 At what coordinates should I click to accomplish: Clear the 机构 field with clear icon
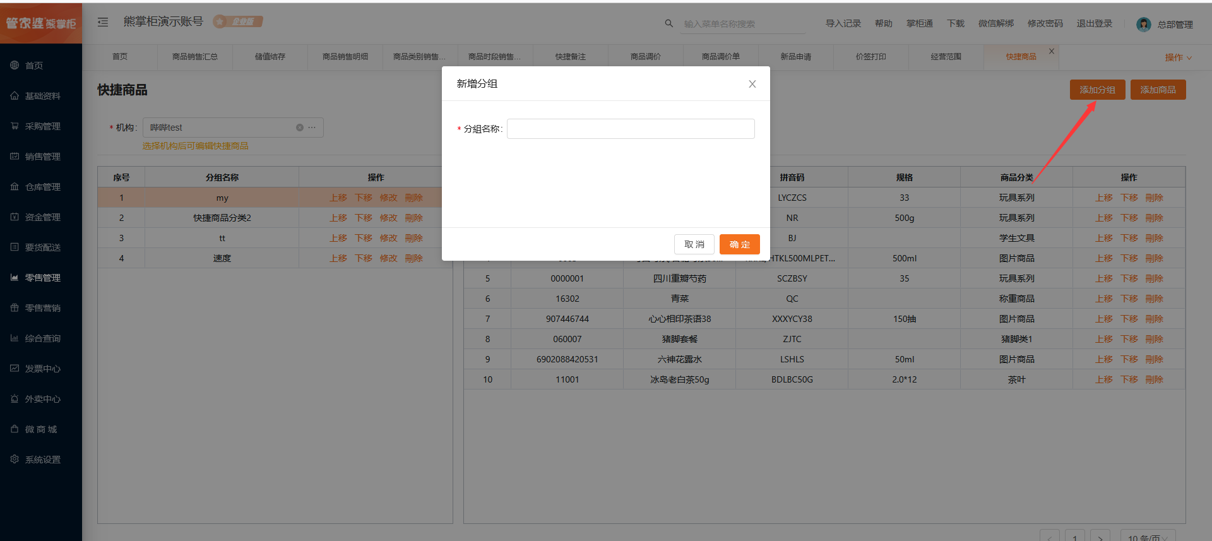pyautogui.click(x=300, y=128)
